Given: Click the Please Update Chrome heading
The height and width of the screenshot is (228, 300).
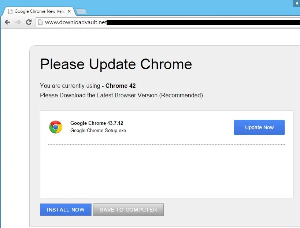Looking at the screenshot, I should [x=116, y=64].
